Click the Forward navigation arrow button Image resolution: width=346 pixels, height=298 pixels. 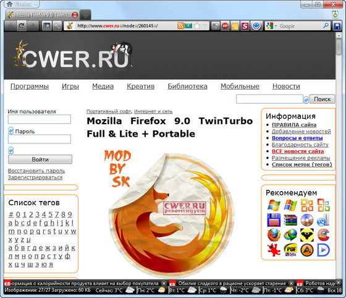[32, 26]
